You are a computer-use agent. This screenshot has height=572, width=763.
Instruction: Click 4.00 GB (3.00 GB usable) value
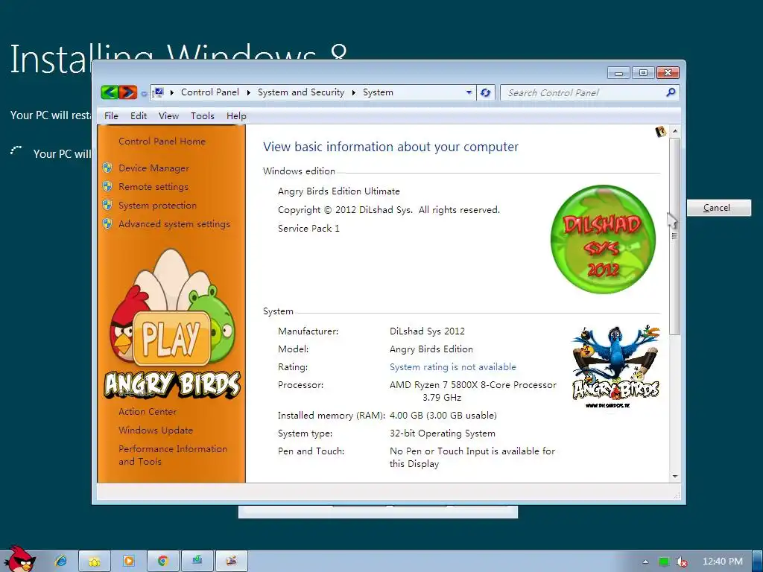pyautogui.click(x=443, y=416)
